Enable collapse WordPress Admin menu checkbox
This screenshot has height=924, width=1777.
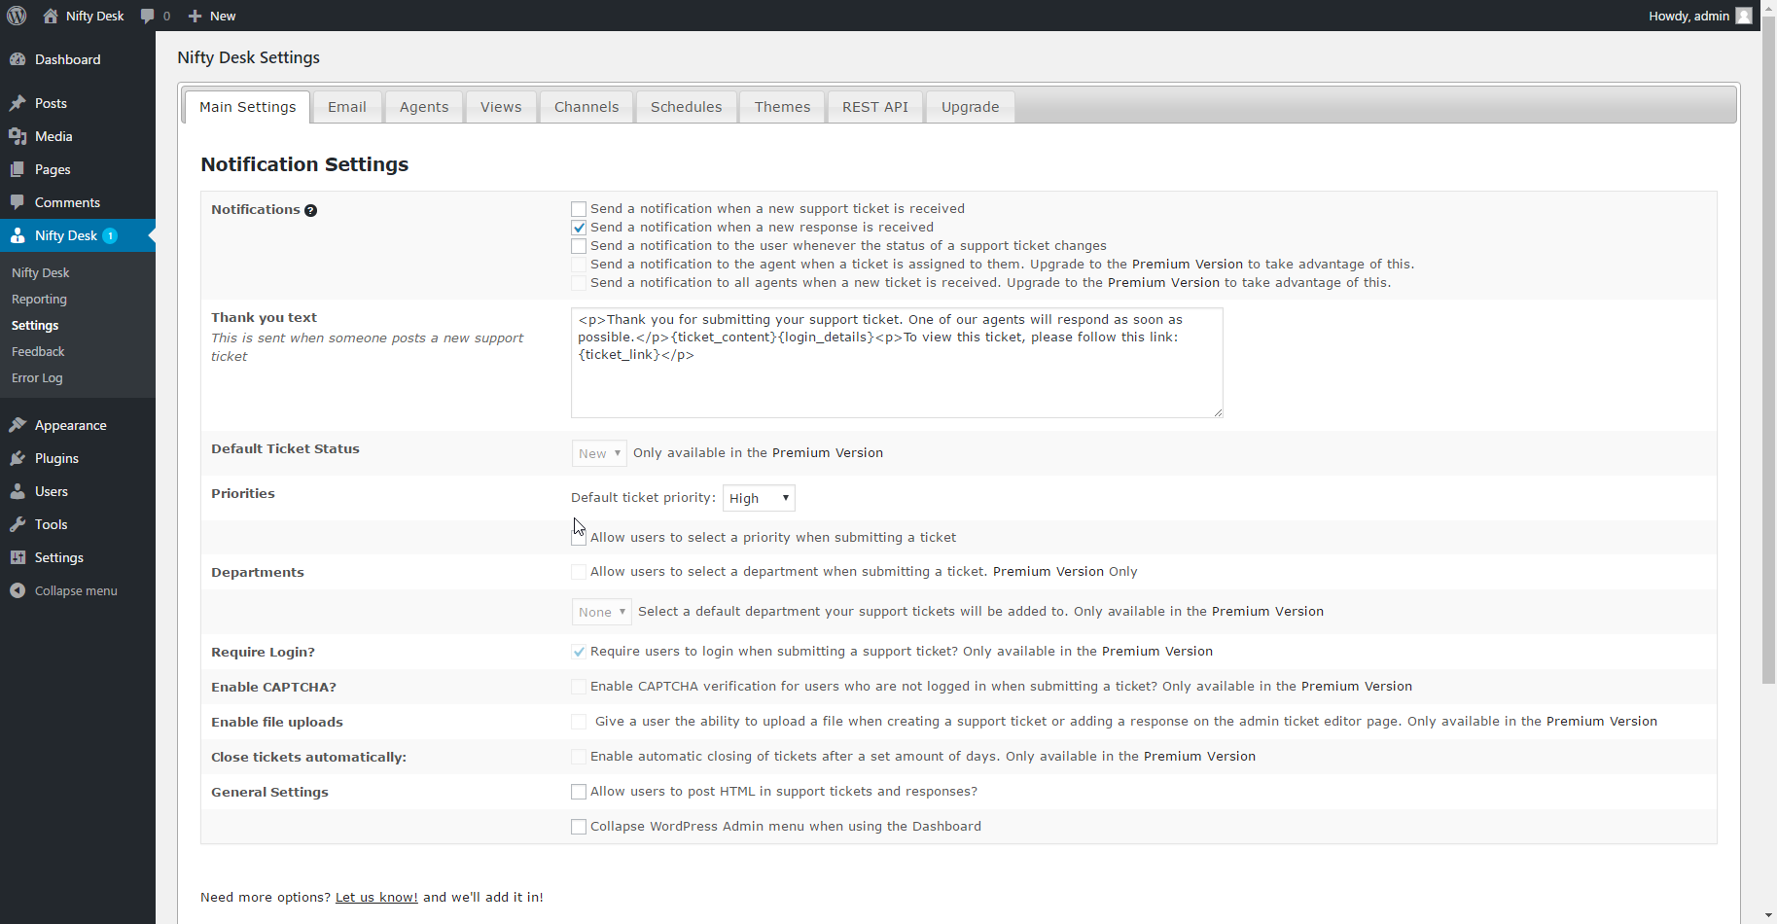point(579,827)
